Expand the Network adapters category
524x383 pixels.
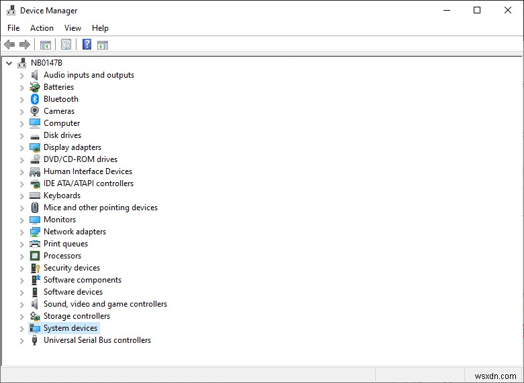[21, 232]
